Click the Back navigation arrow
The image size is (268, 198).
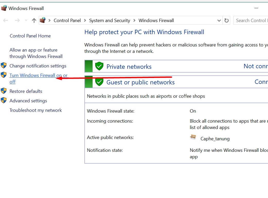tap(6, 21)
